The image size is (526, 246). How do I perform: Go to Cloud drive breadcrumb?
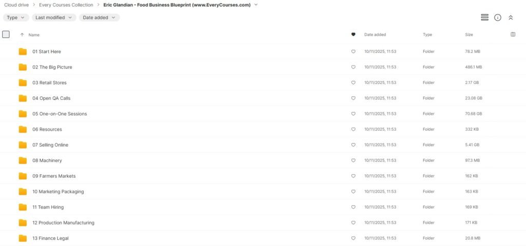(16, 5)
